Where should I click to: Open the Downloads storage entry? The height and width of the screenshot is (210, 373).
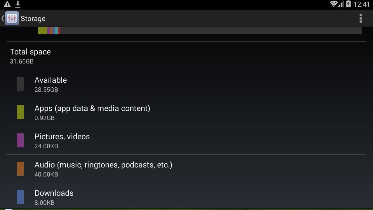pyautogui.click(x=186, y=196)
